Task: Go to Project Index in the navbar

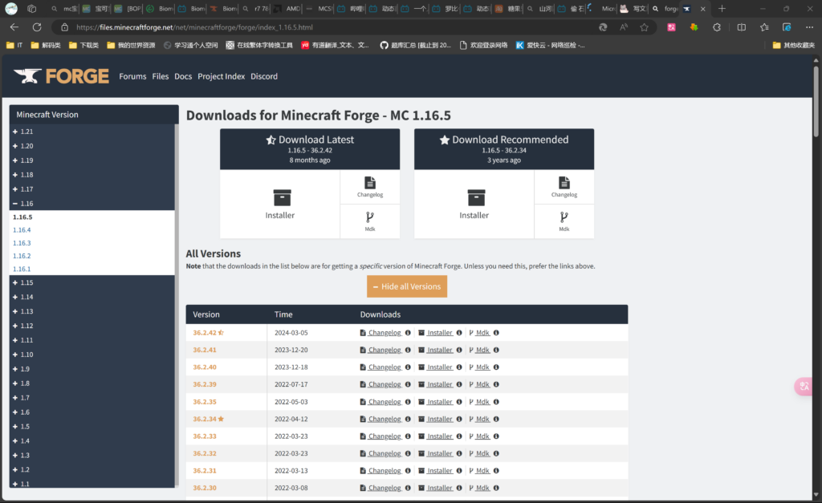Action: point(221,76)
